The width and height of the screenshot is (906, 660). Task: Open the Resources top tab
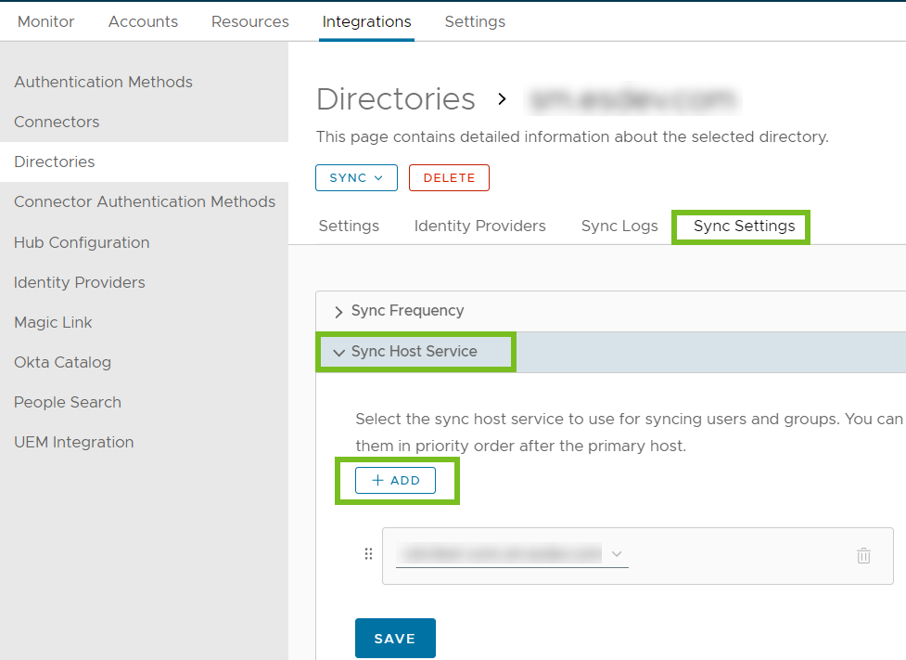[x=250, y=21]
